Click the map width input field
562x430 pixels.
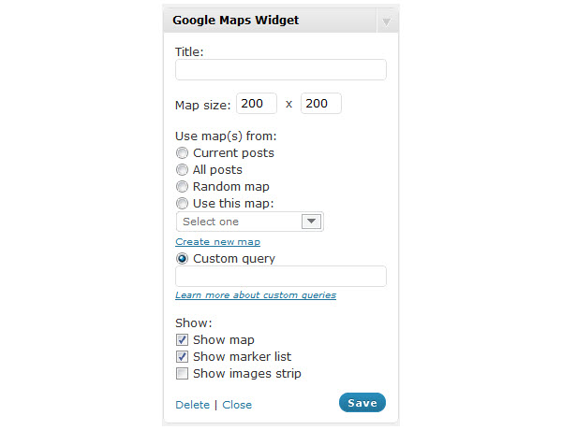point(256,104)
